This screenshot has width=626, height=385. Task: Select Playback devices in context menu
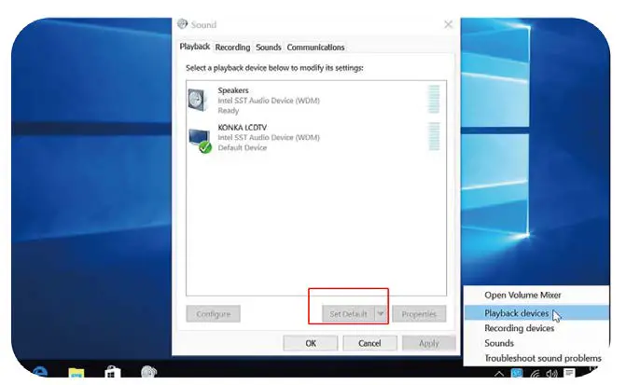[536, 313]
